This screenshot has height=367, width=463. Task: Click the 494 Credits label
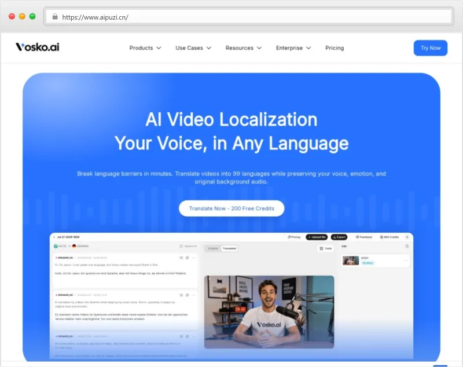(391, 237)
